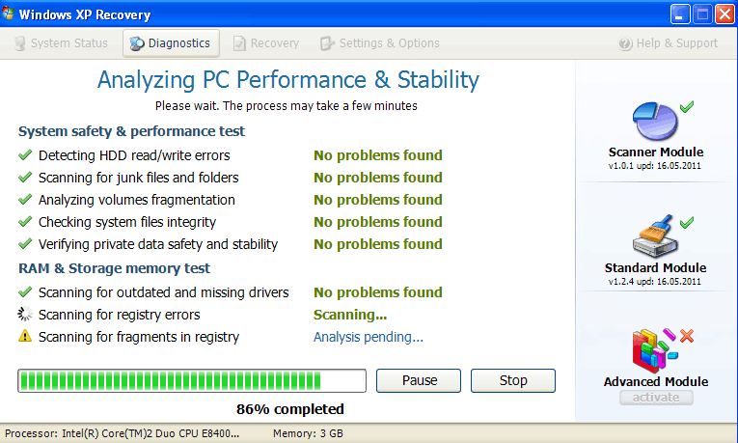Click the red X beside Advanced Module

pyautogui.click(x=687, y=336)
